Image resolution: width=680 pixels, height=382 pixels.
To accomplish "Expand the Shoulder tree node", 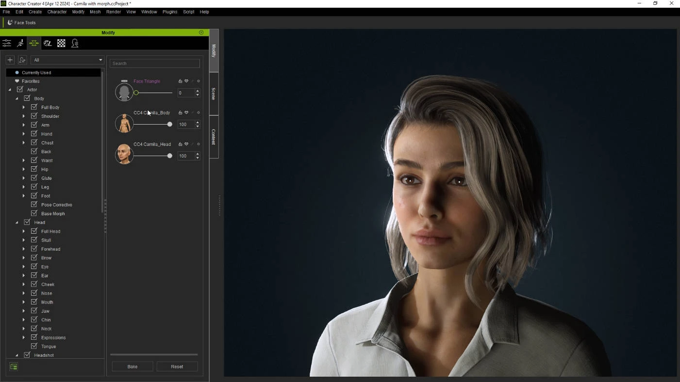I will pos(23,116).
